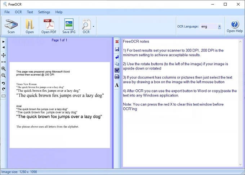
Task: Zoom out with the minus magnifier icon
Action: [4, 76]
